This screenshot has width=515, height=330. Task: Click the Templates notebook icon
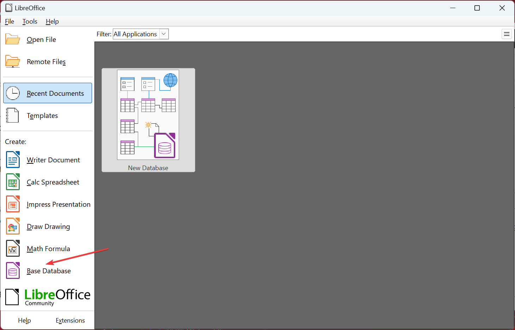12,116
